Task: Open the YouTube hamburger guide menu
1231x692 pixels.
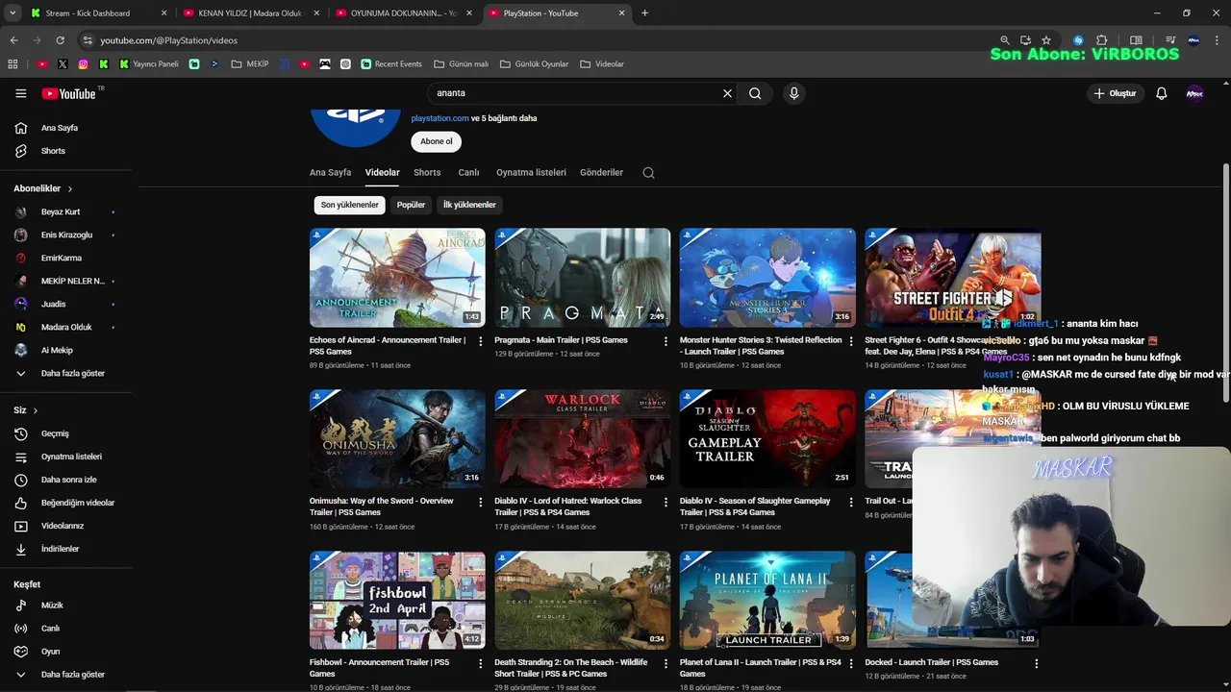Action: coord(20,93)
